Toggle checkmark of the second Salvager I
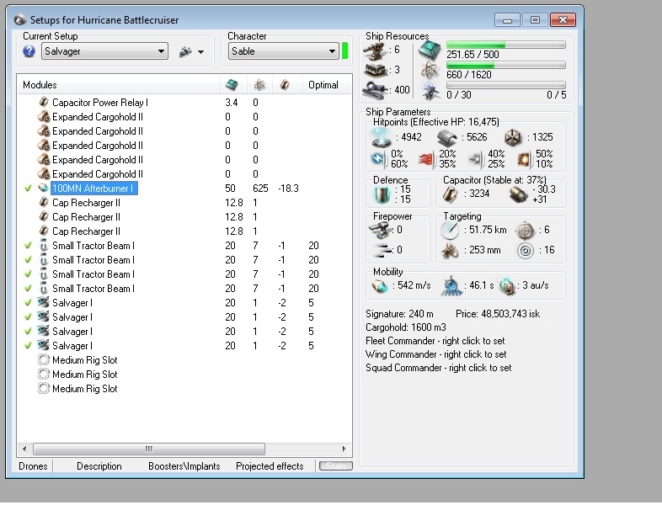Image resolution: width=662 pixels, height=505 pixels. pyautogui.click(x=28, y=316)
